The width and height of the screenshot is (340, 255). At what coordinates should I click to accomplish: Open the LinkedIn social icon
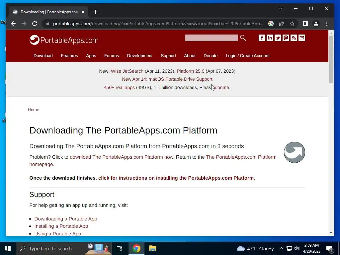(x=270, y=38)
